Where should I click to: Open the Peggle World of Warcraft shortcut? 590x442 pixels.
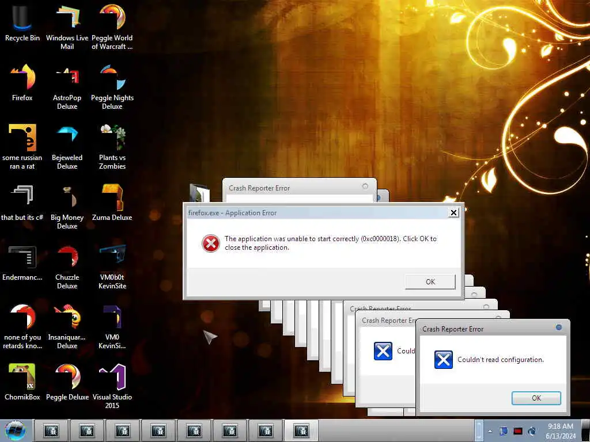pos(112,26)
